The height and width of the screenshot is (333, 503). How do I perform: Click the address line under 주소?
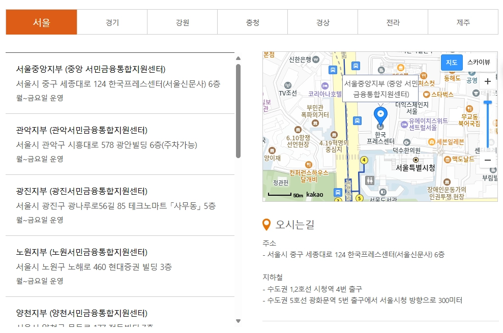(353, 254)
